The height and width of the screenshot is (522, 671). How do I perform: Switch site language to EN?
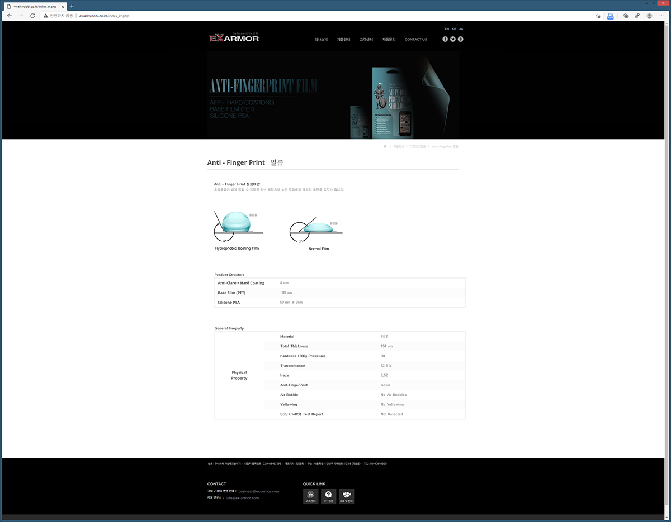coord(447,28)
